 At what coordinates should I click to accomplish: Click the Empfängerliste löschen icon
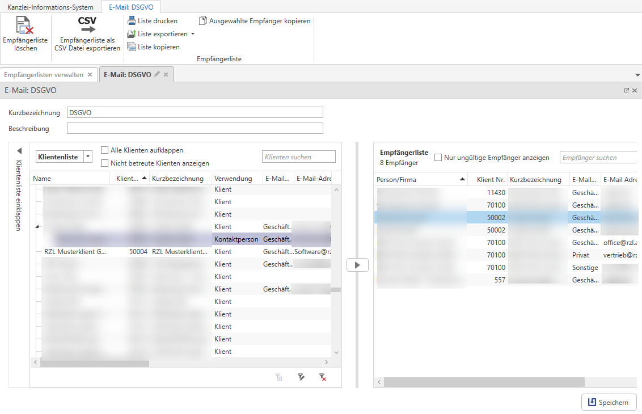click(25, 26)
